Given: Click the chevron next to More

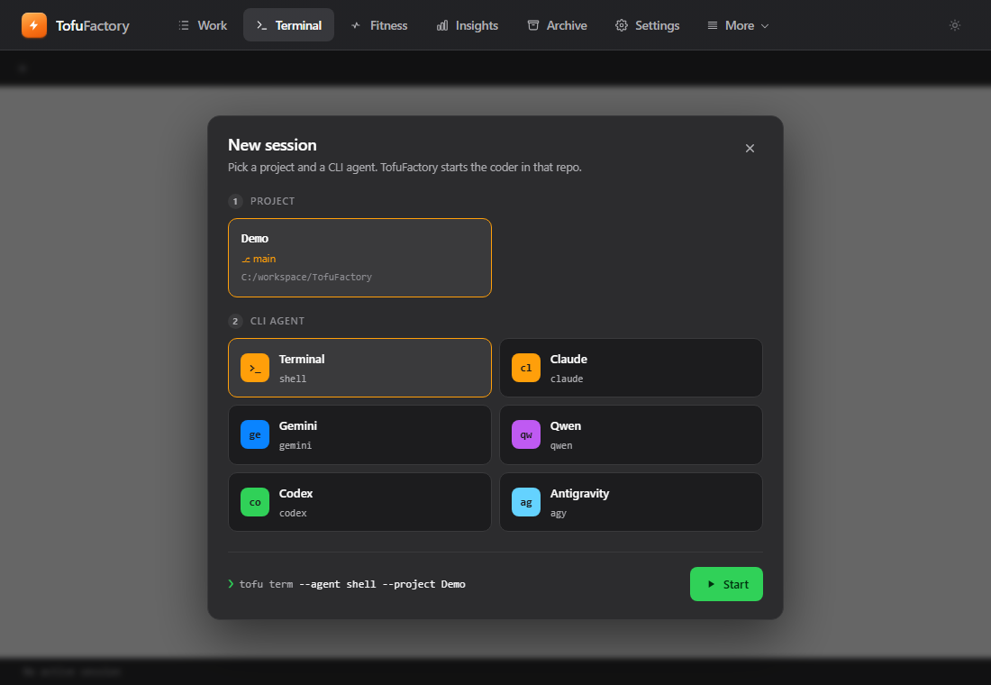Looking at the screenshot, I should tap(765, 26).
